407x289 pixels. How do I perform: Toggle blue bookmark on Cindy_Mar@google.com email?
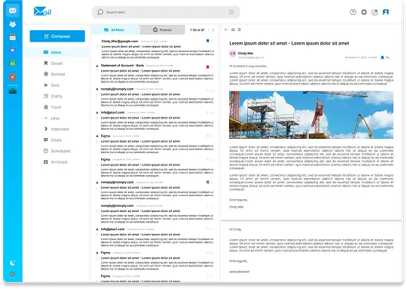click(x=207, y=41)
